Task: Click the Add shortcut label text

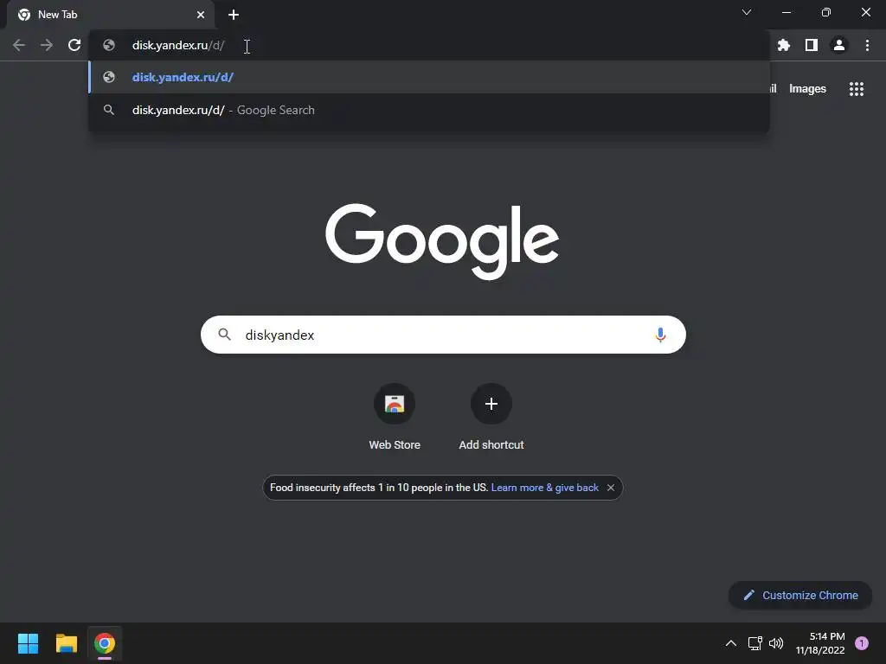Action: [491, 445]
